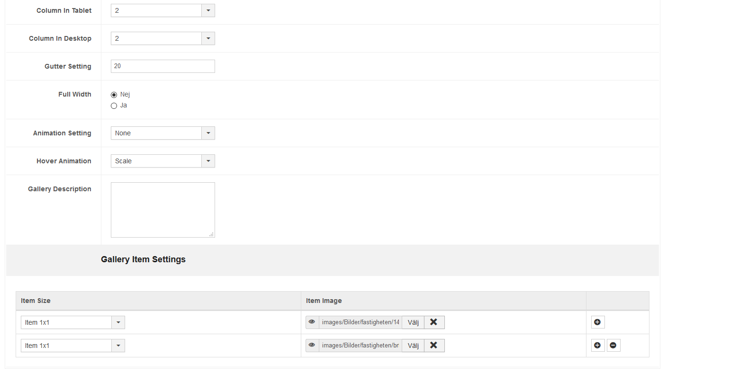Click Välj button in second image row

pos(413,346)
